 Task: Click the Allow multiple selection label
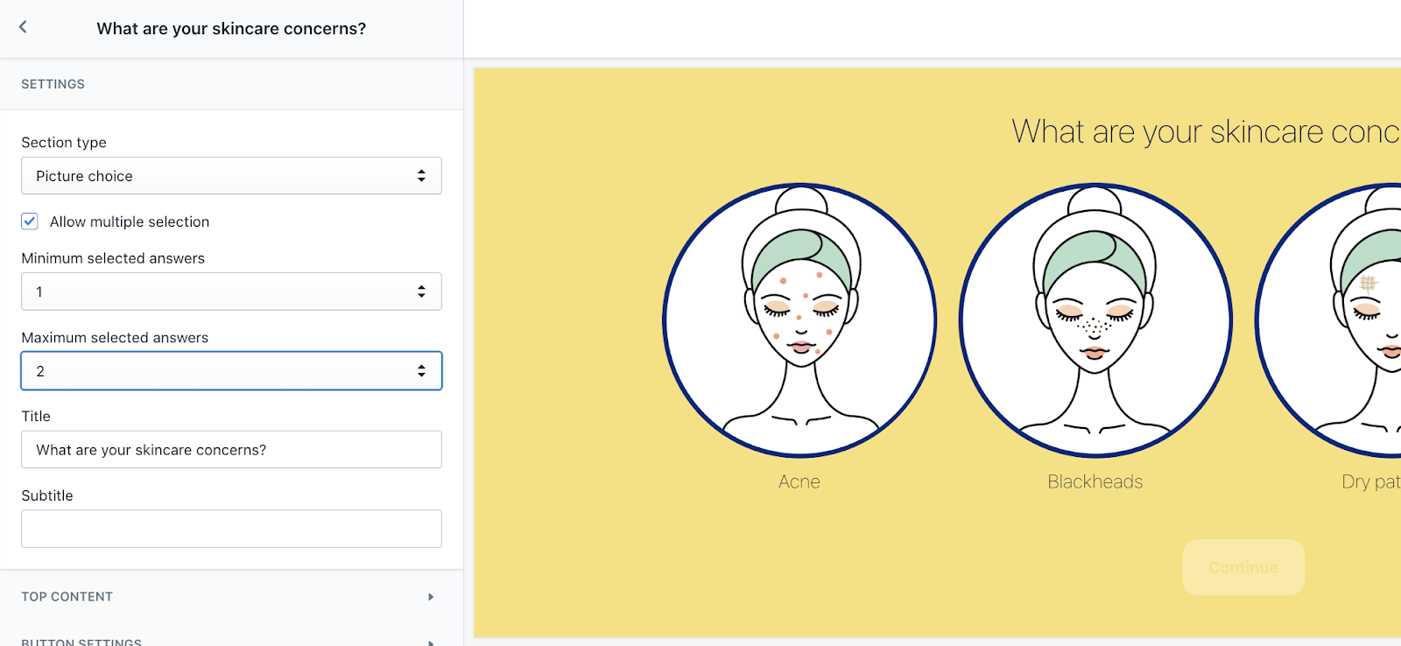coord(130,221)
